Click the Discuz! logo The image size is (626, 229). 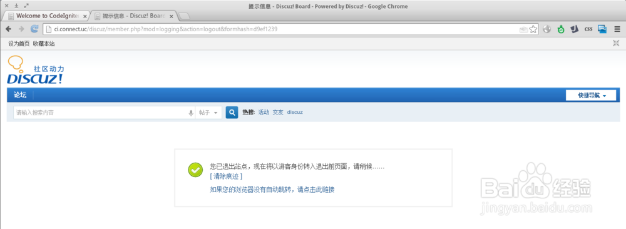click(35, 70)
